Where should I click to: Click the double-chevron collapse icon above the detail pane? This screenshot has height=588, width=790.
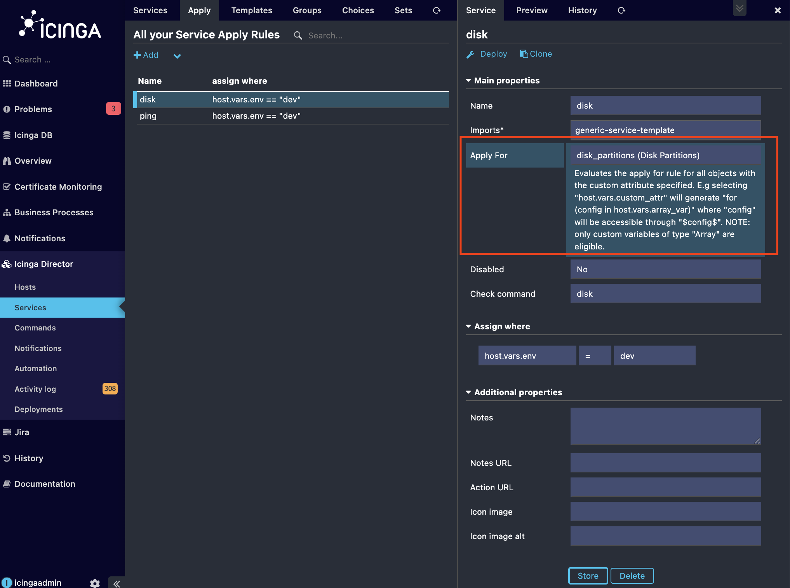740,8
